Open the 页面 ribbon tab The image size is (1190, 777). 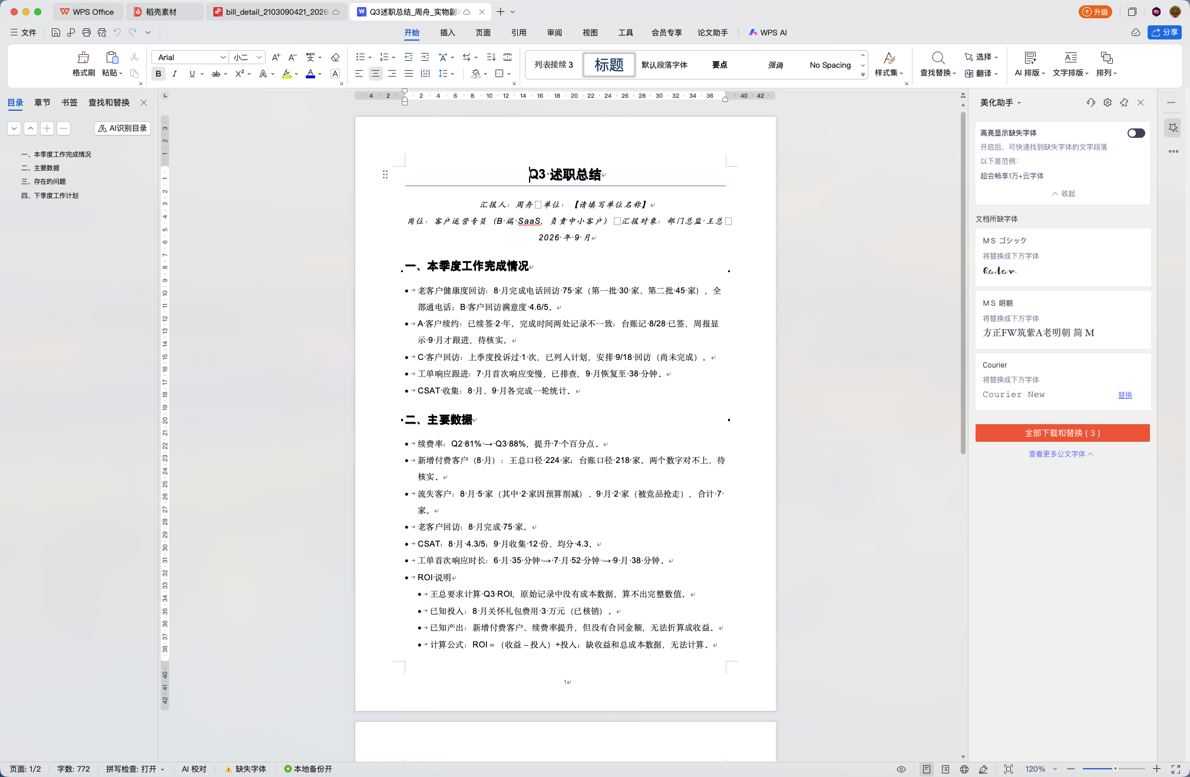point(483,32)
